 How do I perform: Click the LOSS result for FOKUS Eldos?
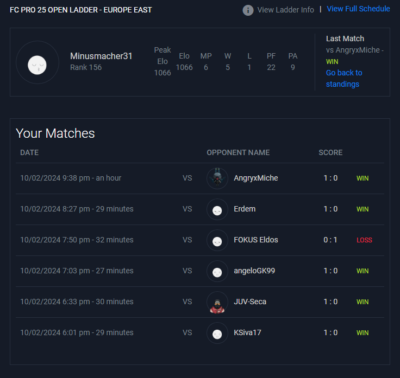click(364, 240)
